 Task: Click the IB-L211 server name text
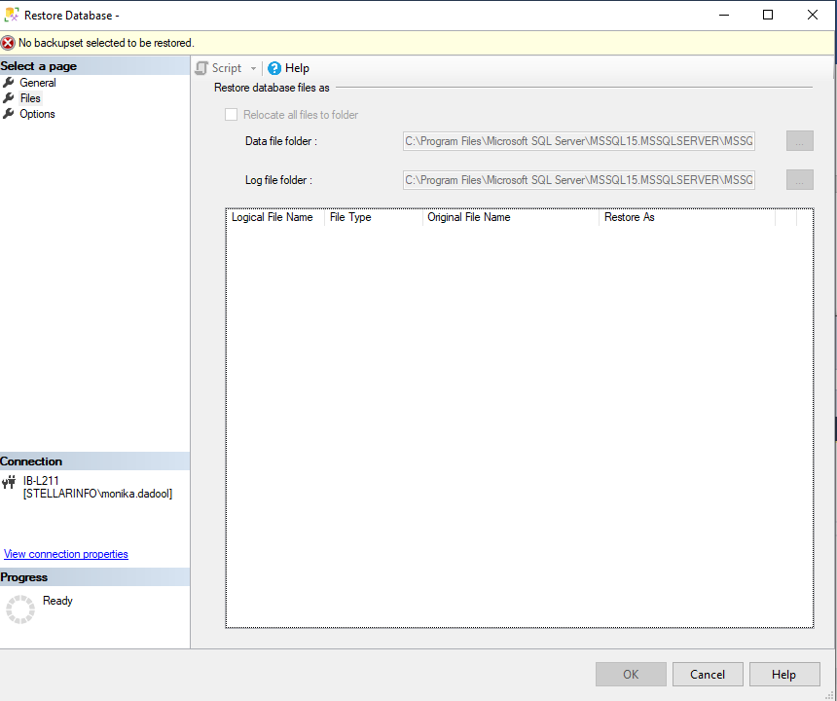41,481
